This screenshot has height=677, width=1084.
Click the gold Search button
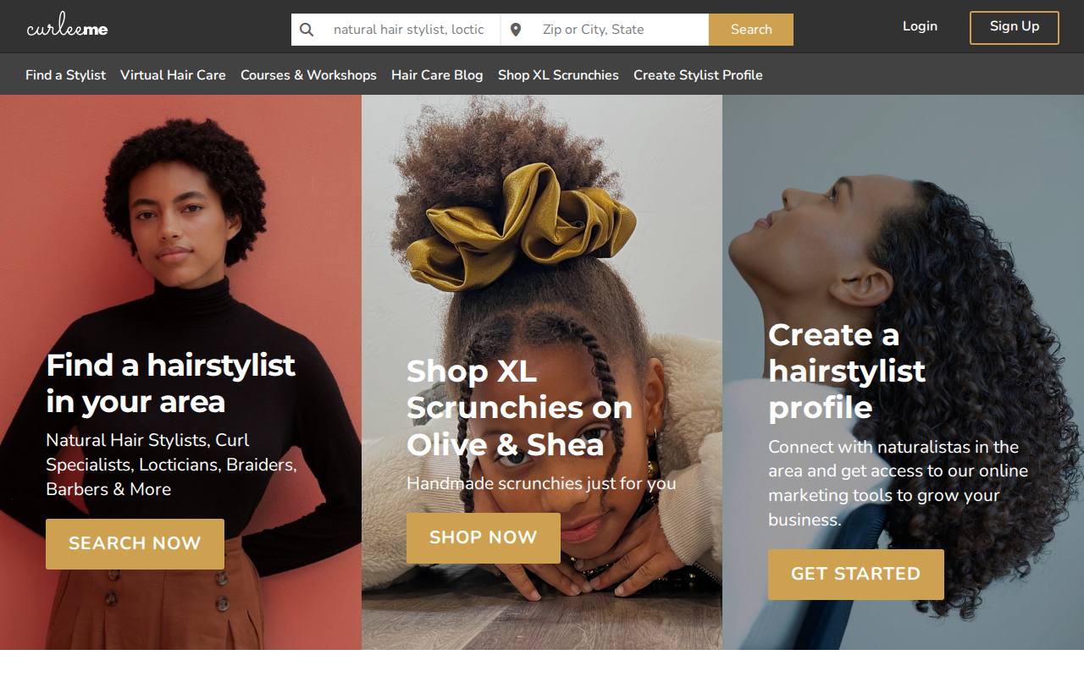pos(751,30)
